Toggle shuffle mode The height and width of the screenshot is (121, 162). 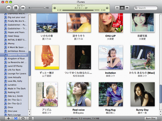click(16, 118)
